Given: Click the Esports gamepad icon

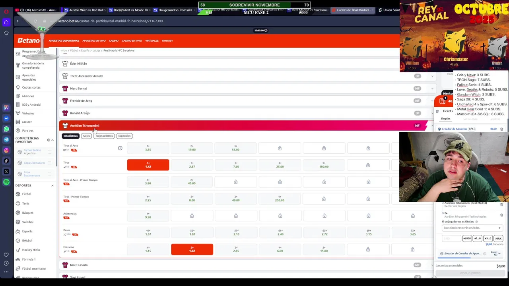Looking at the screenshot, I should pos(18,231).
